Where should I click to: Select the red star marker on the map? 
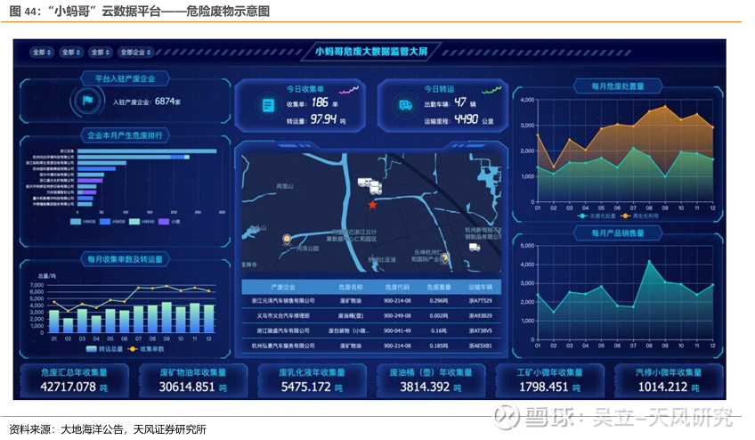click(x=372, y=205)
